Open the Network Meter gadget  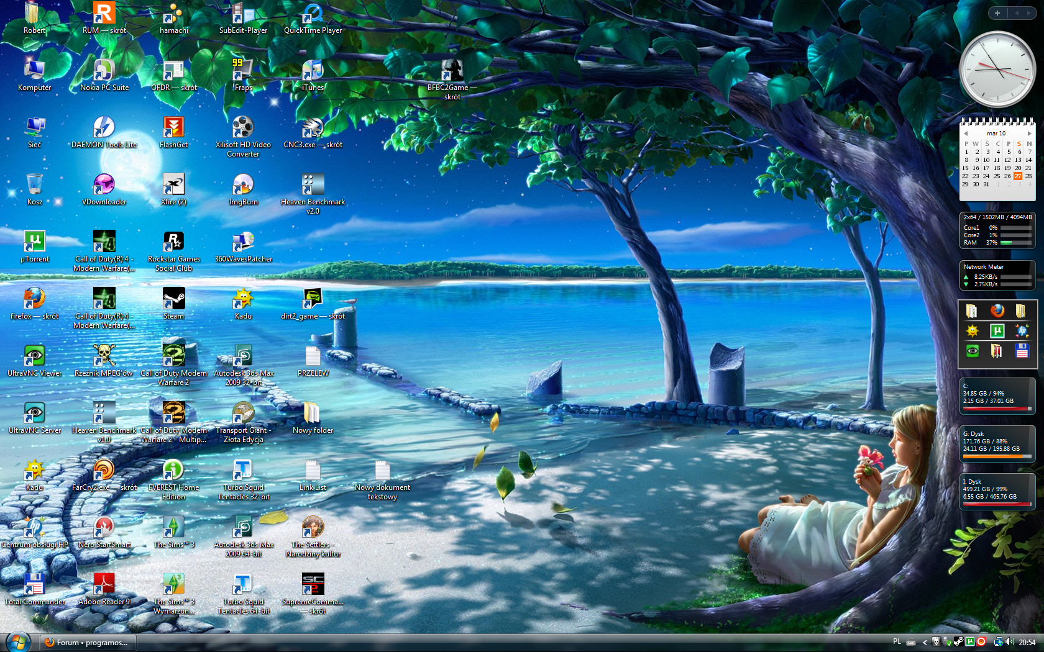click(997, 275)
